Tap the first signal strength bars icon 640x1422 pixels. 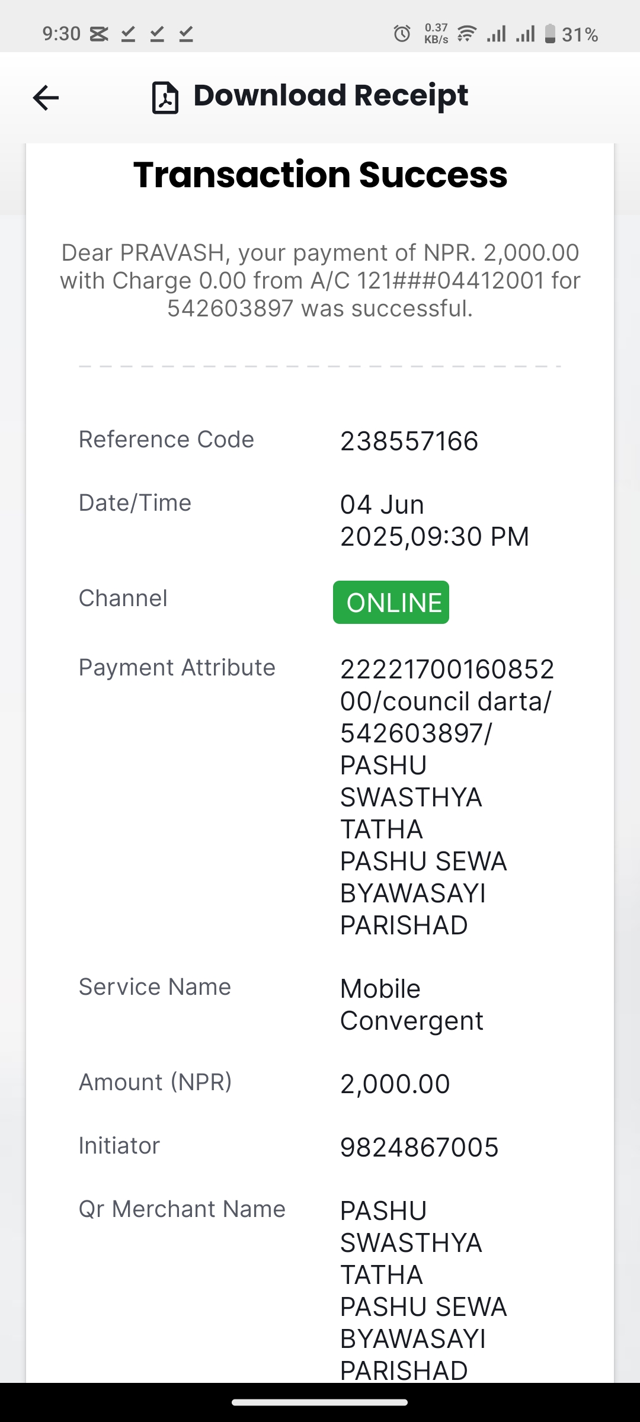pos(497,34)
